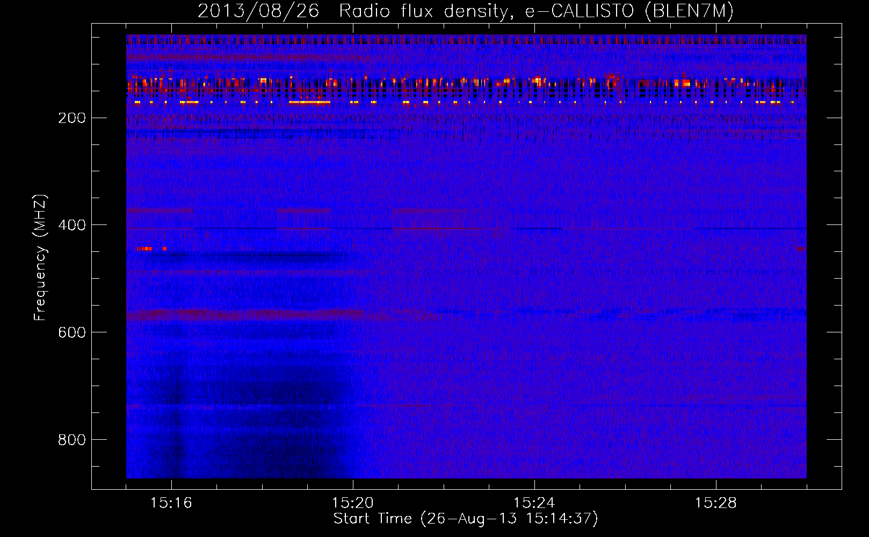869x537 pixels.
Task: Click the 15:24 time tick label
Action: pyautogui.click(x=534, y=503)
